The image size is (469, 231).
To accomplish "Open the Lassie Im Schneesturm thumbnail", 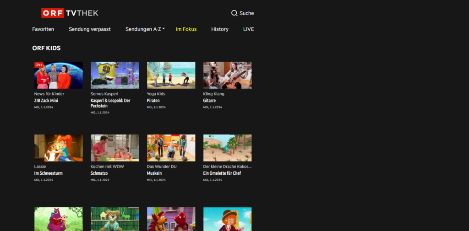I will click(59, 148).
